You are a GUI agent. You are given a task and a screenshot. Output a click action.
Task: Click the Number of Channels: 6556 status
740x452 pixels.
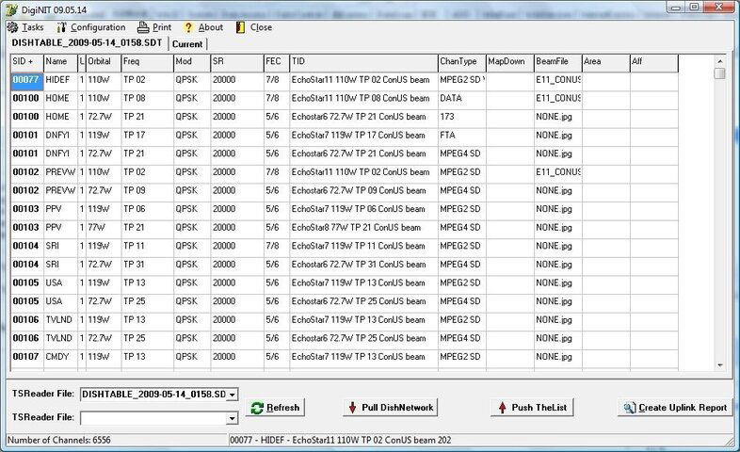coord(59,440)
